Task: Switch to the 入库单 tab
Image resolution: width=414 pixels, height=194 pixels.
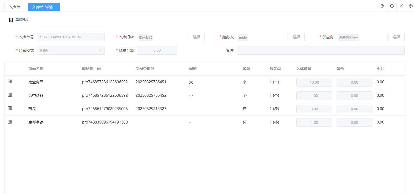Action: (16, 7)
